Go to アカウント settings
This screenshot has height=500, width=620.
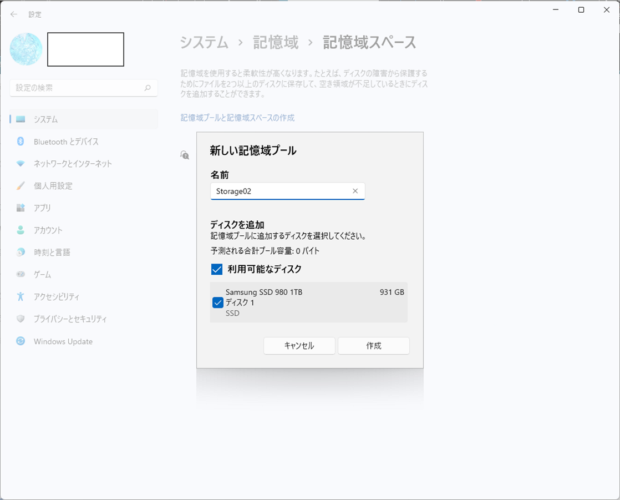(x=48, y=230)
